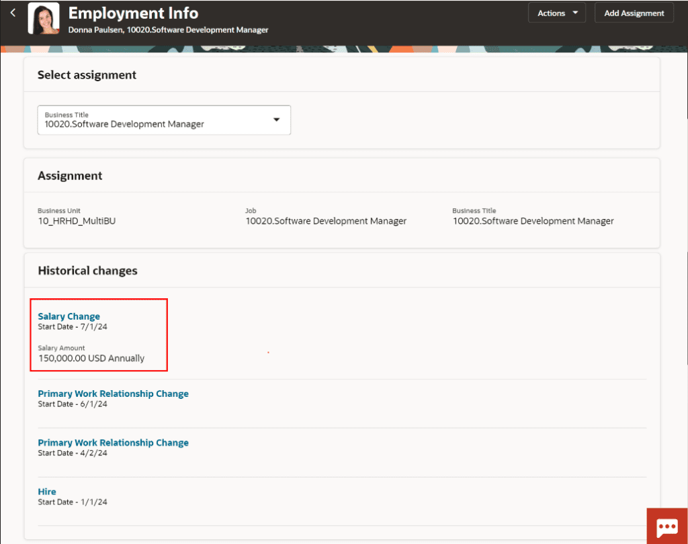688x544 pixels.
Task: Click the Actions dropdown caret
Action: (x=575, y=13)
